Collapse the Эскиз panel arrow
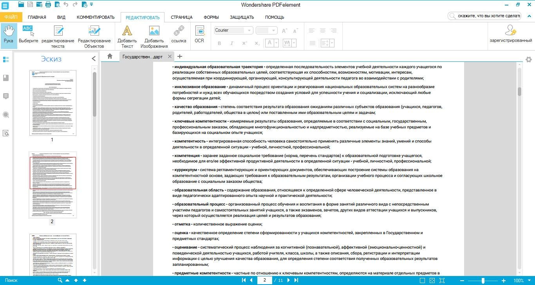This screenshot has height=285, width=535. click(x=94, y=59)
